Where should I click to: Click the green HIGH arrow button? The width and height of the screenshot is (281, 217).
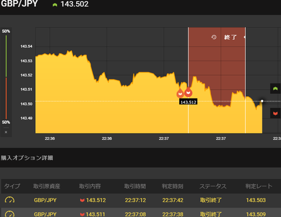coord(275,89)
